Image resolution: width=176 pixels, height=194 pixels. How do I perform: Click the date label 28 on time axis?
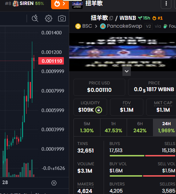(x=5, y=182)
